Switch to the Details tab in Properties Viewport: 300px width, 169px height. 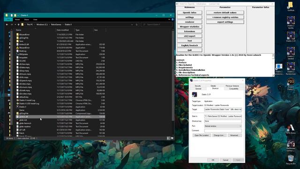tap(213, 86)
